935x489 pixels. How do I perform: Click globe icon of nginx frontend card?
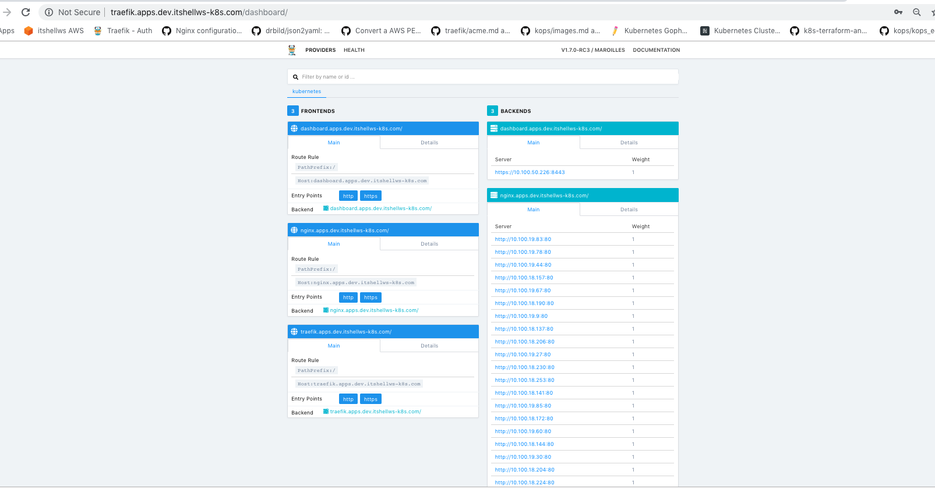(x=294, y=230)
